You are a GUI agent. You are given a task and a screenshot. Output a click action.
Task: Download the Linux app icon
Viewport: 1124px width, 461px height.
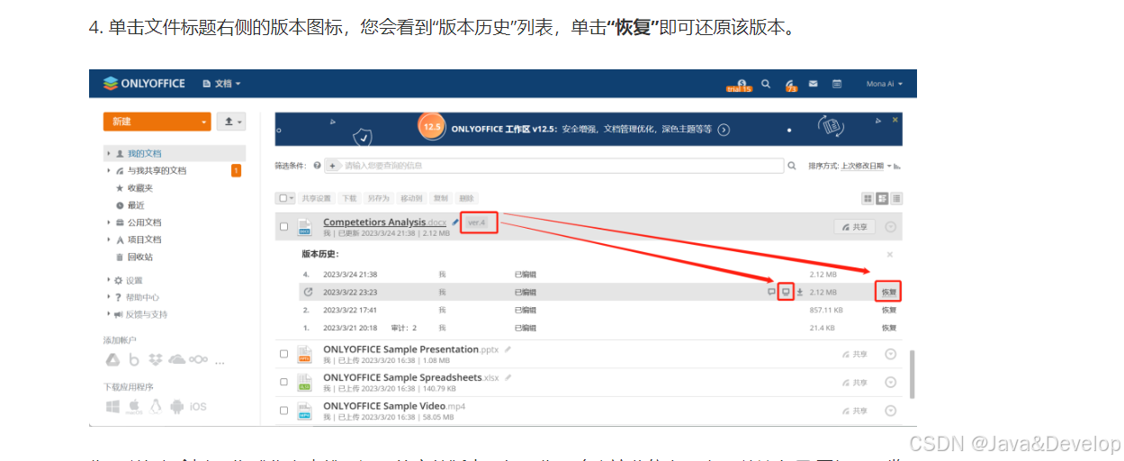156,407
